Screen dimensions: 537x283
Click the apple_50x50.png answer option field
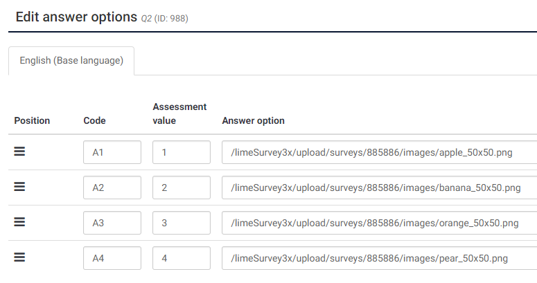pyautogui.click(x=379, y=152)
